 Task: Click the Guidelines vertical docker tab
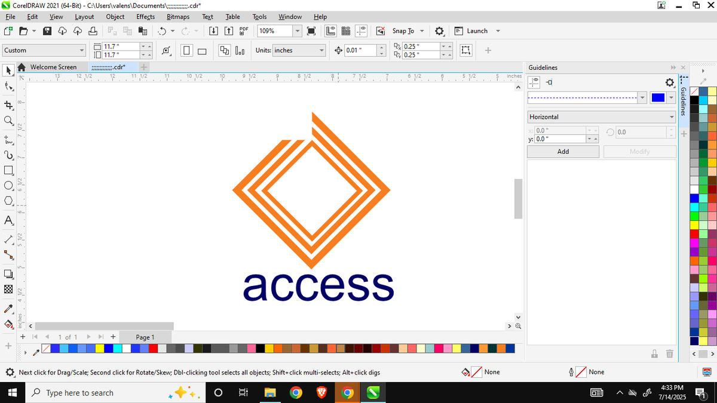coord(684,100)
